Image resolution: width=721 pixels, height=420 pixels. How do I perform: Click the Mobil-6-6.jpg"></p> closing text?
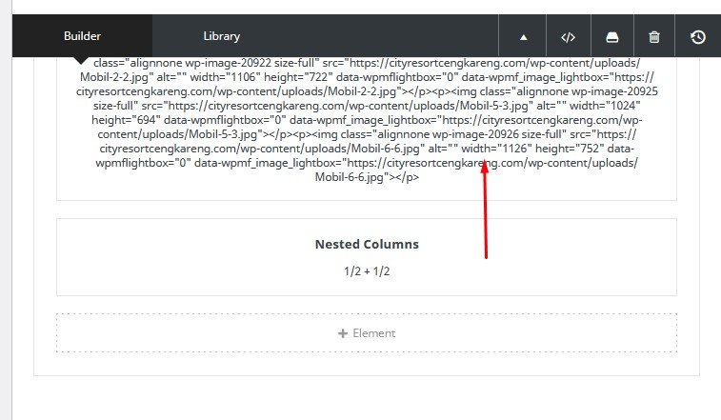pos(367,178)
